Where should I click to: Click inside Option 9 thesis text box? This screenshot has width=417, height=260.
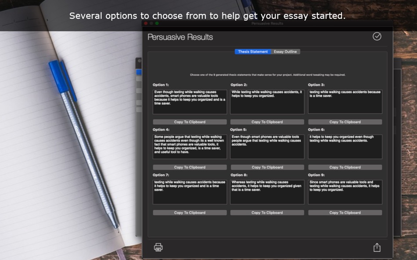pyautogui.click(x=345, y=192)
